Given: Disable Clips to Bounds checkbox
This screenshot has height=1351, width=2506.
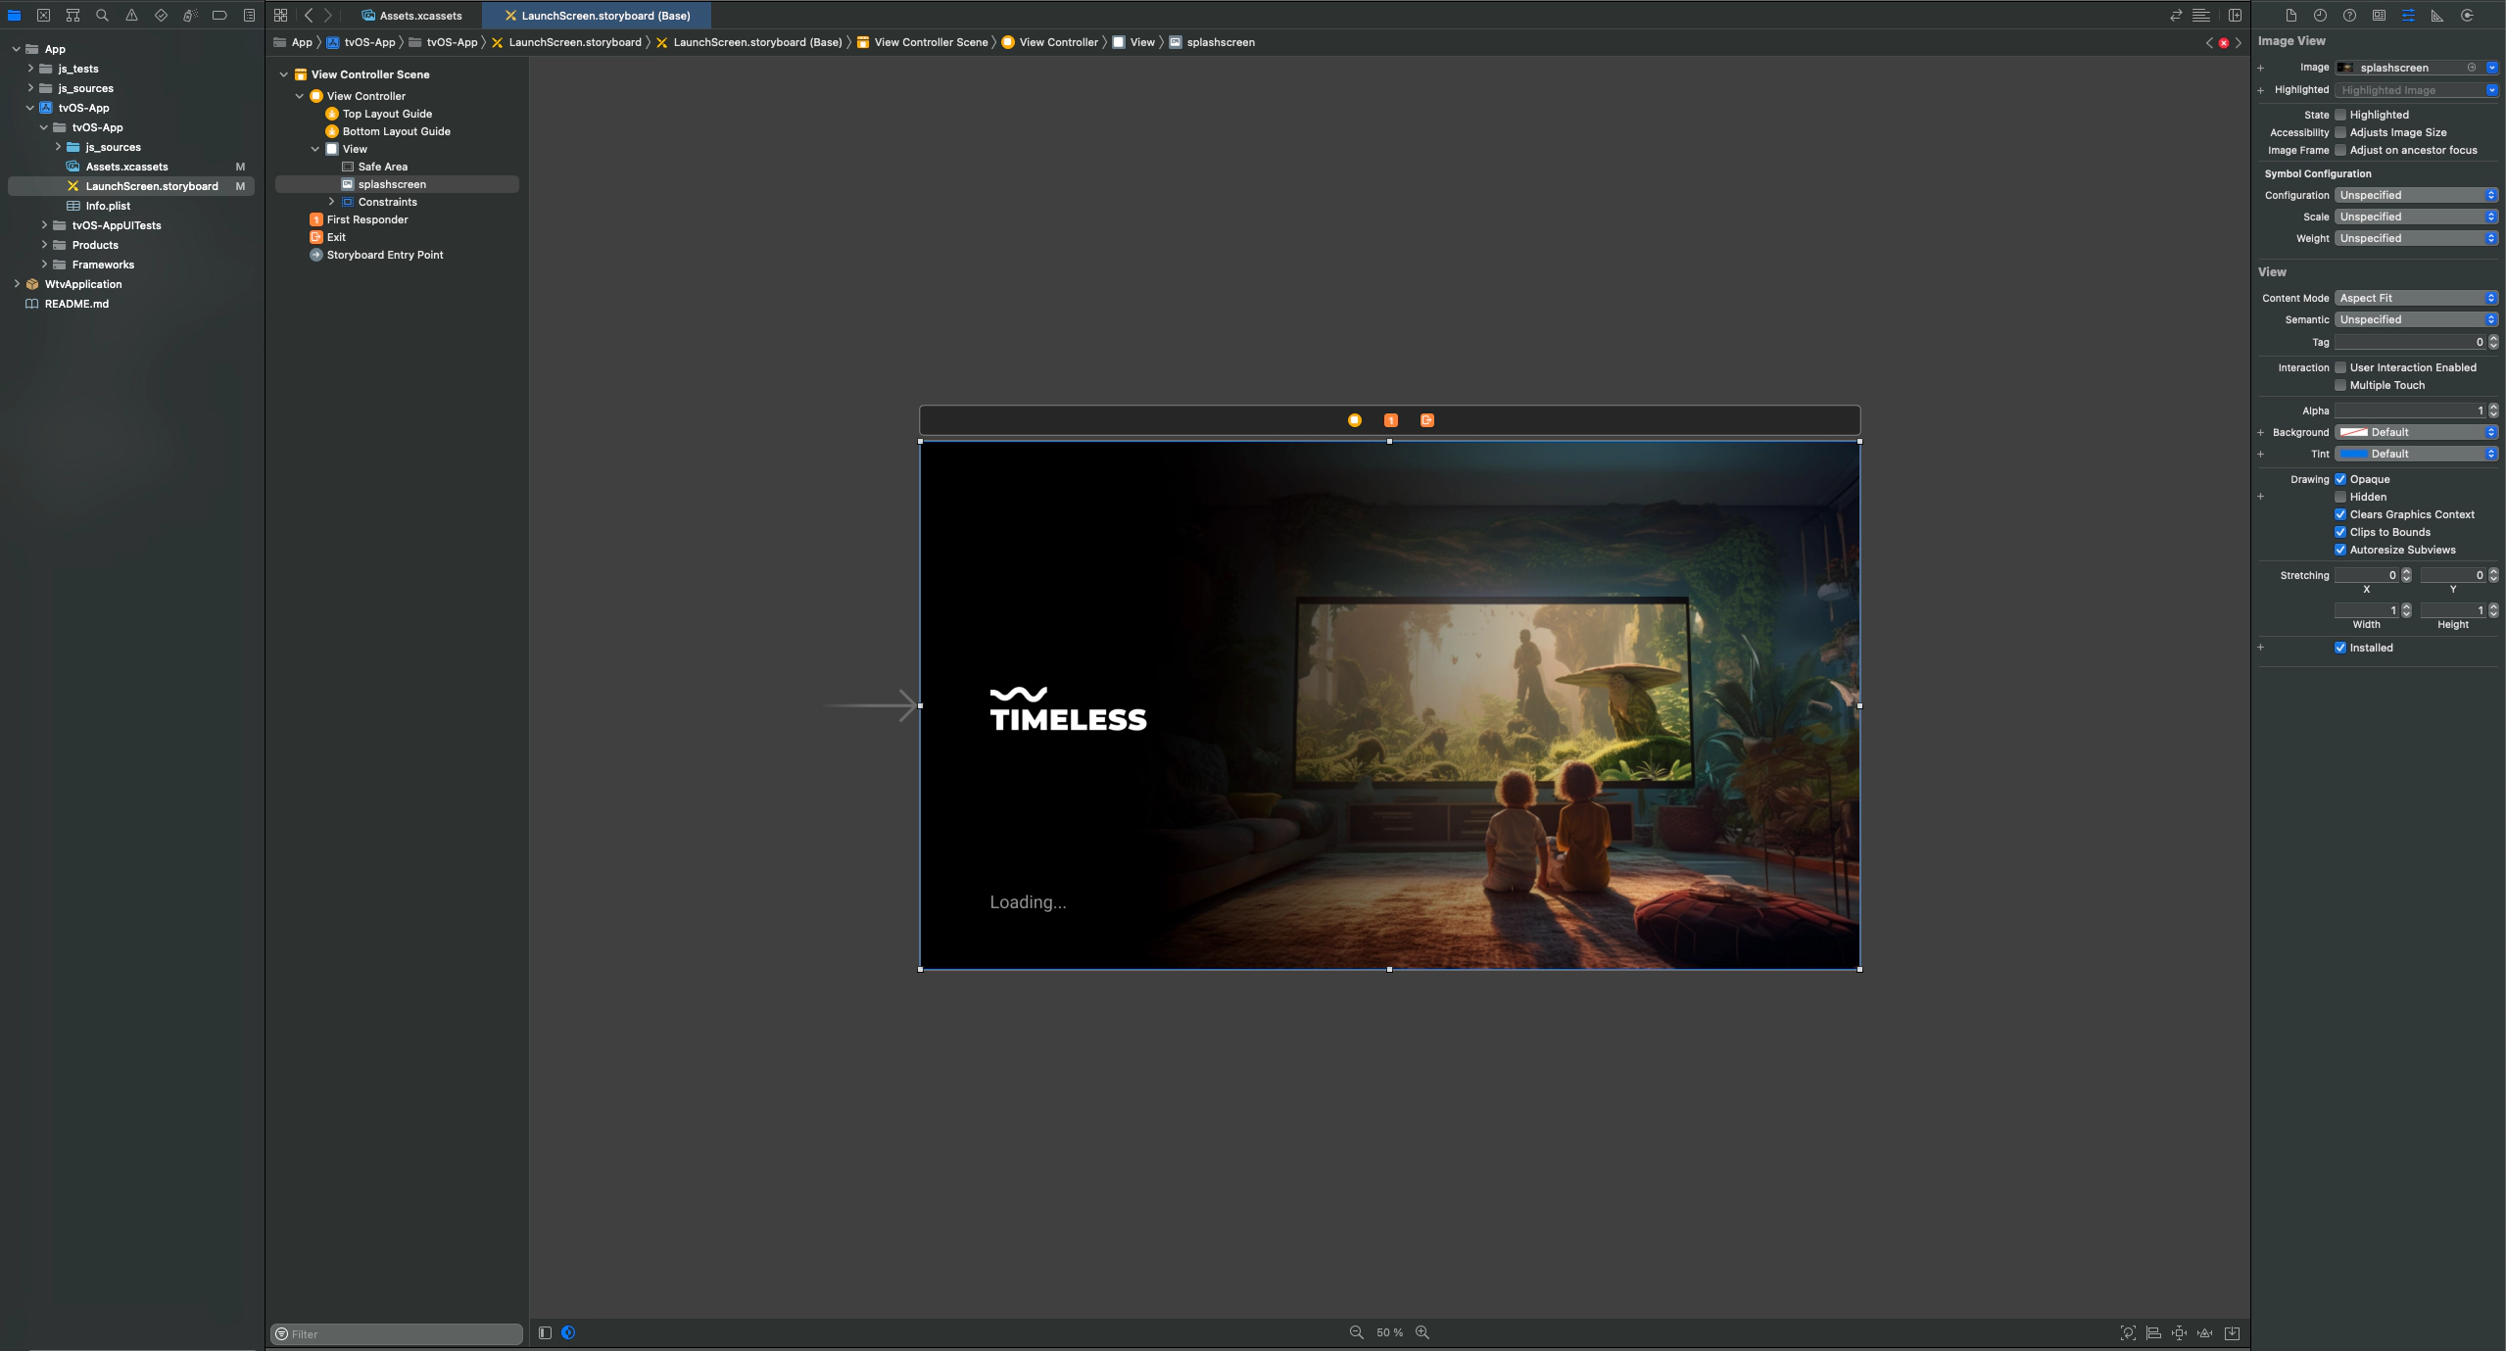Looking at the screenshot, I should 2341,531.
